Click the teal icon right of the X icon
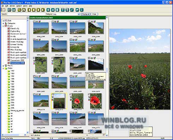 click(57, 10)
